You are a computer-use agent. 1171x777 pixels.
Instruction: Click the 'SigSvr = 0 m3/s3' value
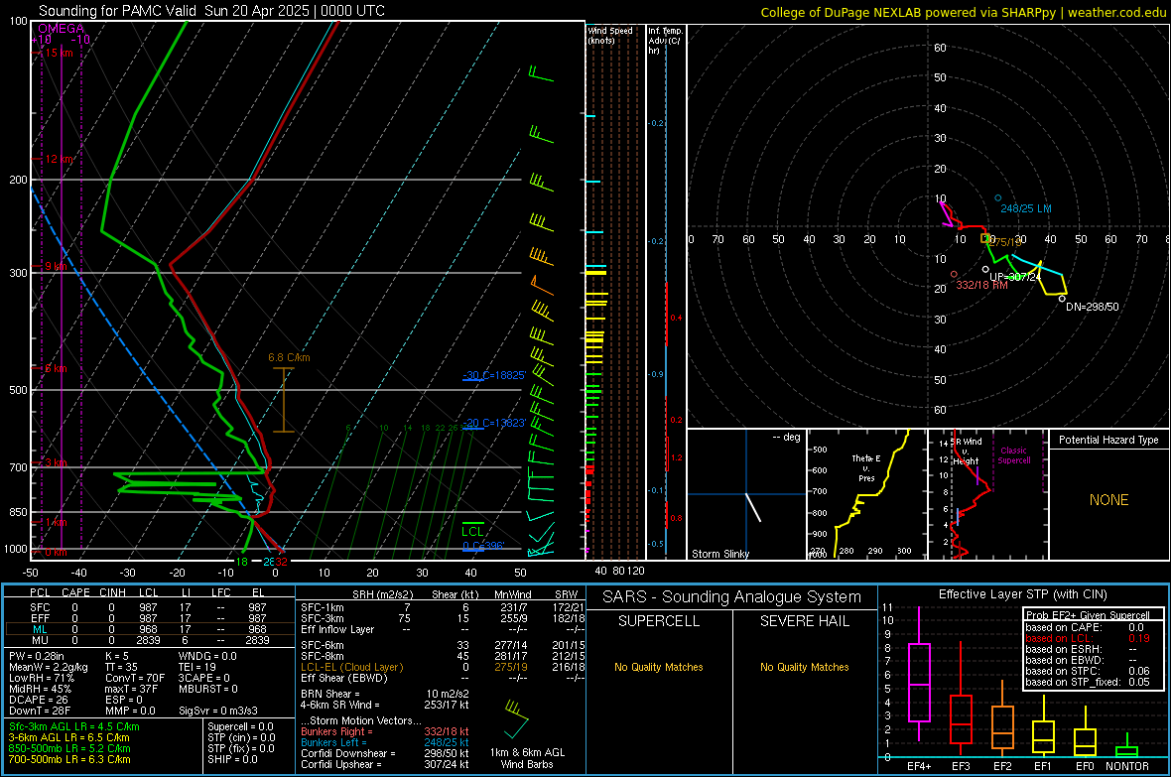(x=218, y=712)
